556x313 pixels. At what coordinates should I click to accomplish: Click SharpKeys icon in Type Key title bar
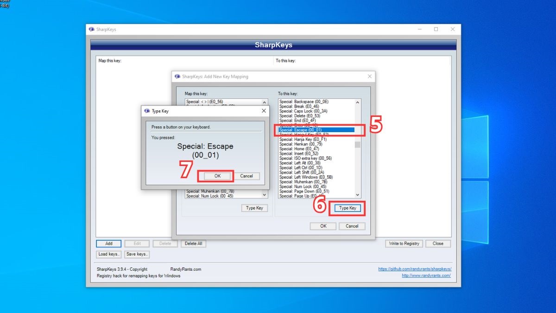147,111
